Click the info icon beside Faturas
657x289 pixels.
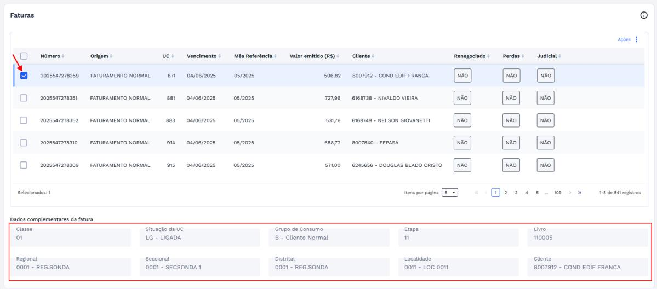[644, 15]
